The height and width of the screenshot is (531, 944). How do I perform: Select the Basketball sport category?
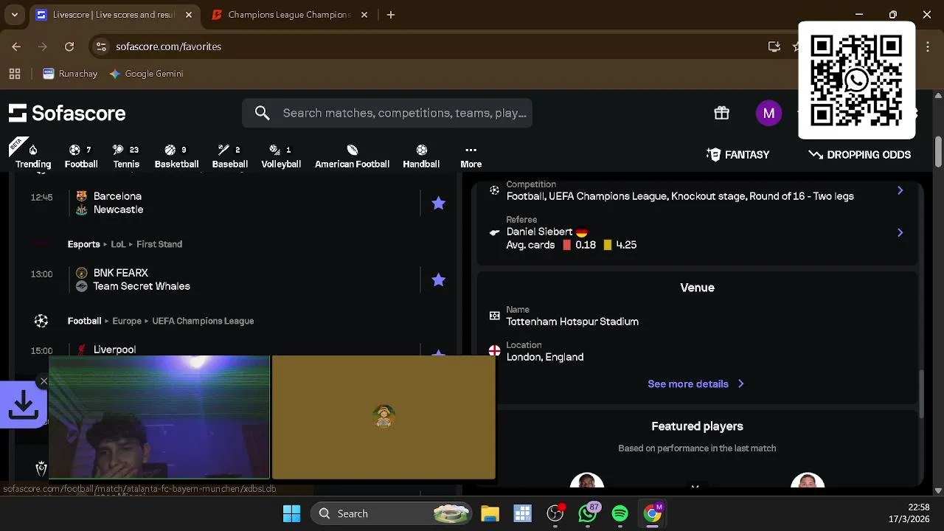[x=176, y=156]
